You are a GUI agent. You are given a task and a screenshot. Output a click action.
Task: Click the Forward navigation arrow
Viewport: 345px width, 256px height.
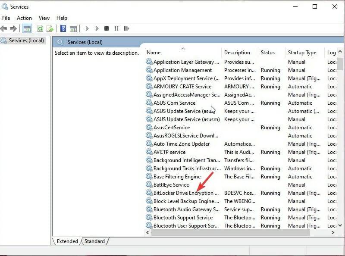(13, 28)
